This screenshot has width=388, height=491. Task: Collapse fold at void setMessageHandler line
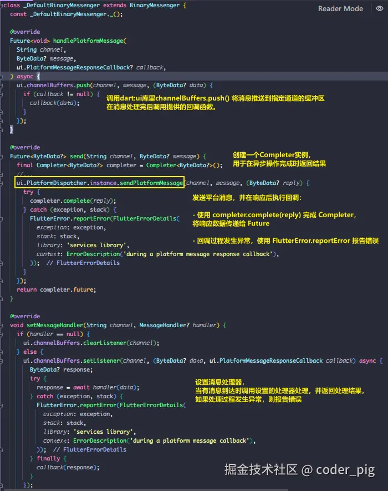[1, 325]
